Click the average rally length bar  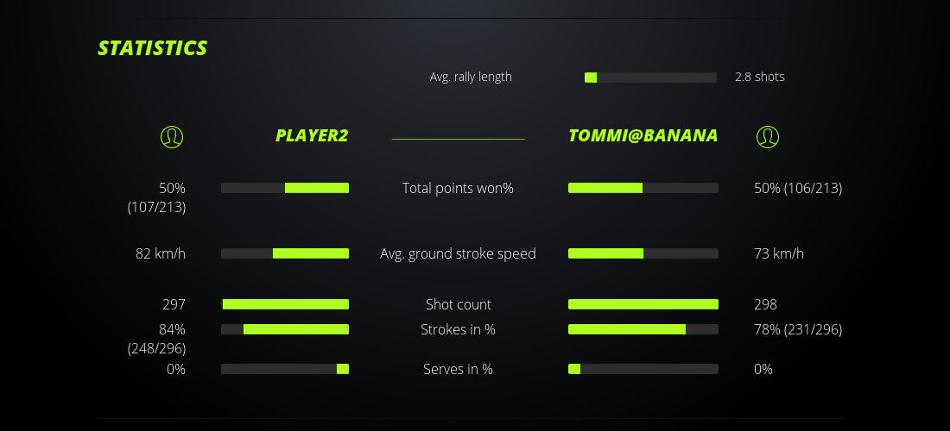[x=650, y=78]
